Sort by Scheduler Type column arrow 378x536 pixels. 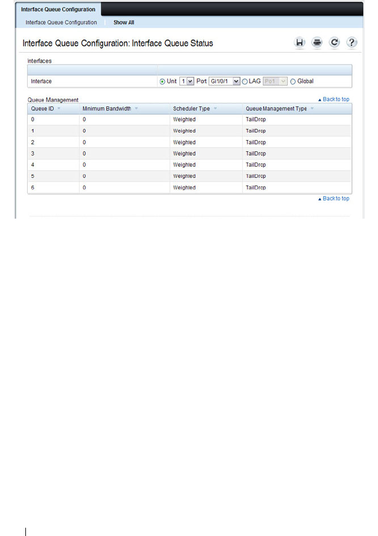[x=215, y=109]
